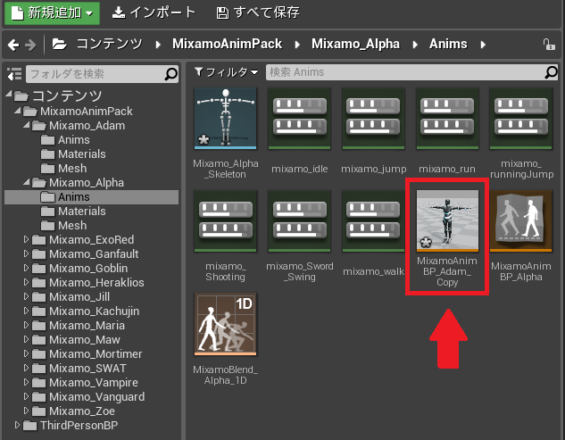This screenshot has width=565, height=440.
Task: Select the selected Anims folder under Mixamo_Alpha
Action: [x=92, y=197]
